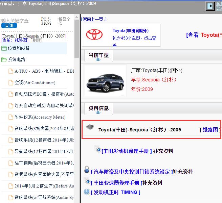Open 丰田发动机修理手册 link
222x203 pixels.
coord(127,151)
